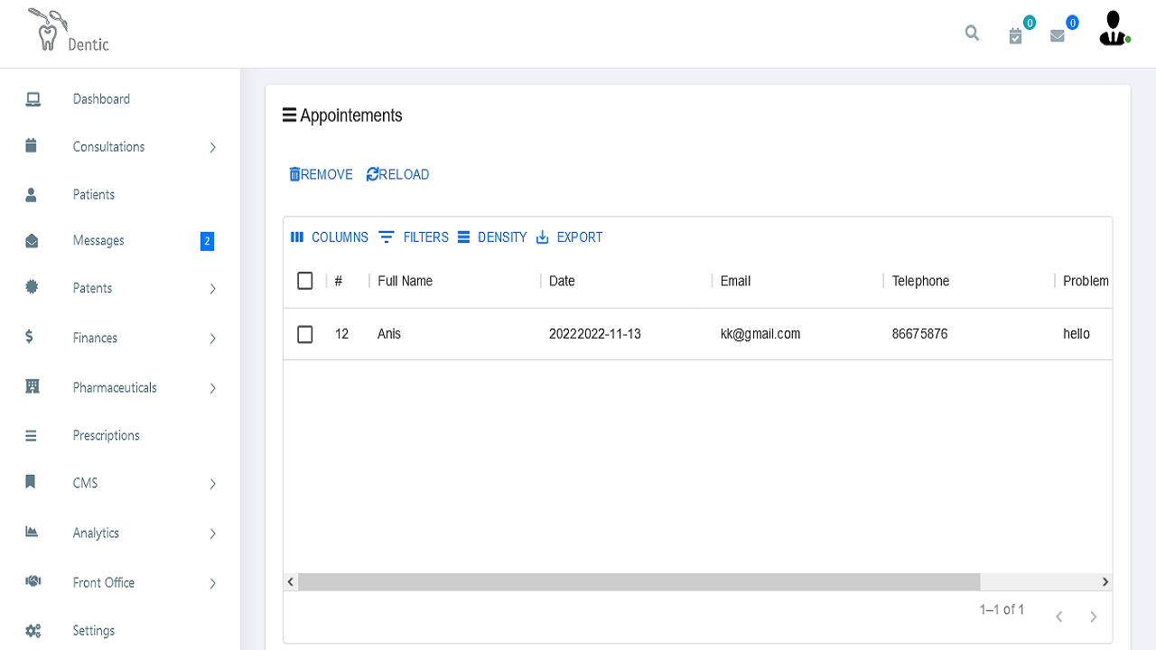Open the table FILTERS panel
The image size is (1156, 650).
pyautogui.click(x=414, y=237)
